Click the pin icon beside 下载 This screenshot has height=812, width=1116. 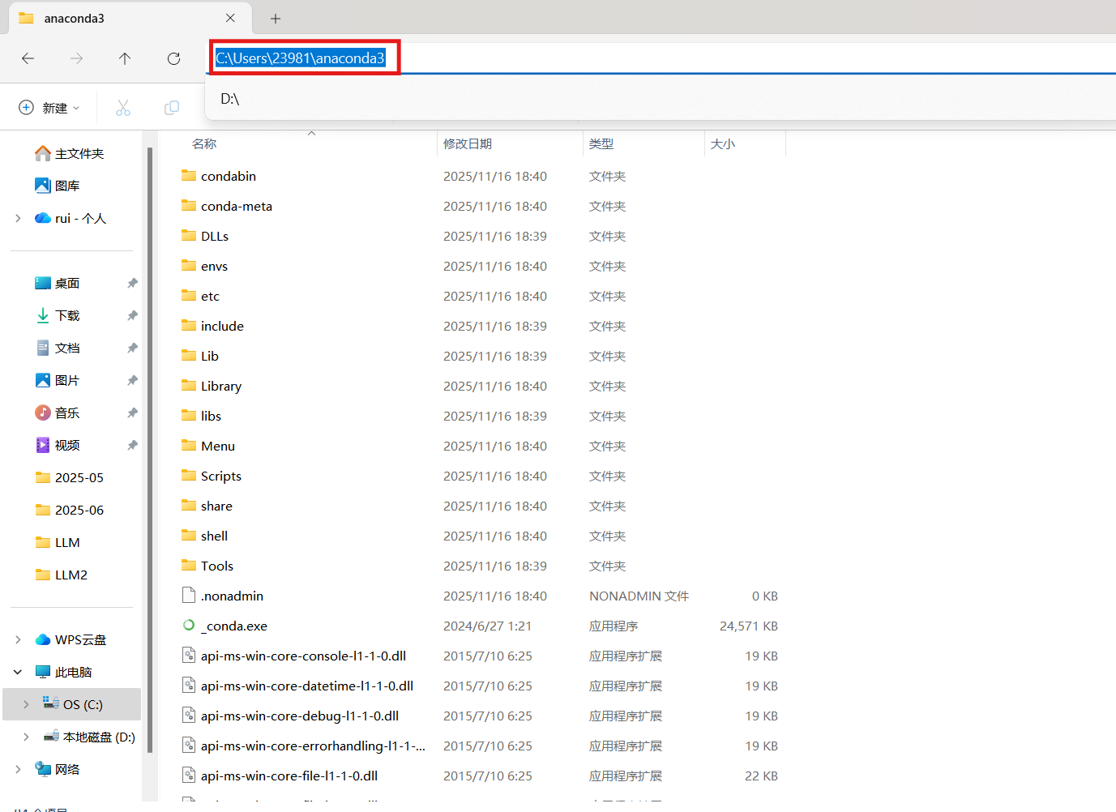coord(132,315)
